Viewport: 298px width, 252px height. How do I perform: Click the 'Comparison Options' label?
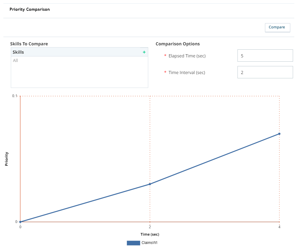point(178,44)
